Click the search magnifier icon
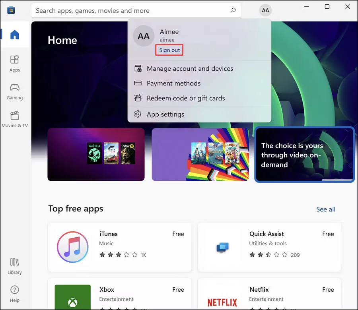 click(233, 10)
